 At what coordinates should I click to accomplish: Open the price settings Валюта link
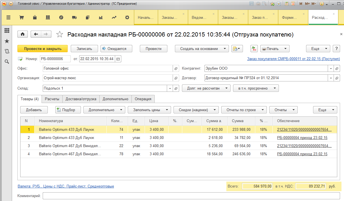[66, 186]
